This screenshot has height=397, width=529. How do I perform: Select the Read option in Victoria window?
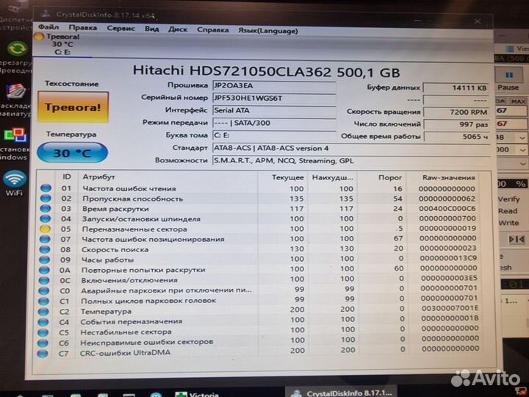(x=508, y=211)
